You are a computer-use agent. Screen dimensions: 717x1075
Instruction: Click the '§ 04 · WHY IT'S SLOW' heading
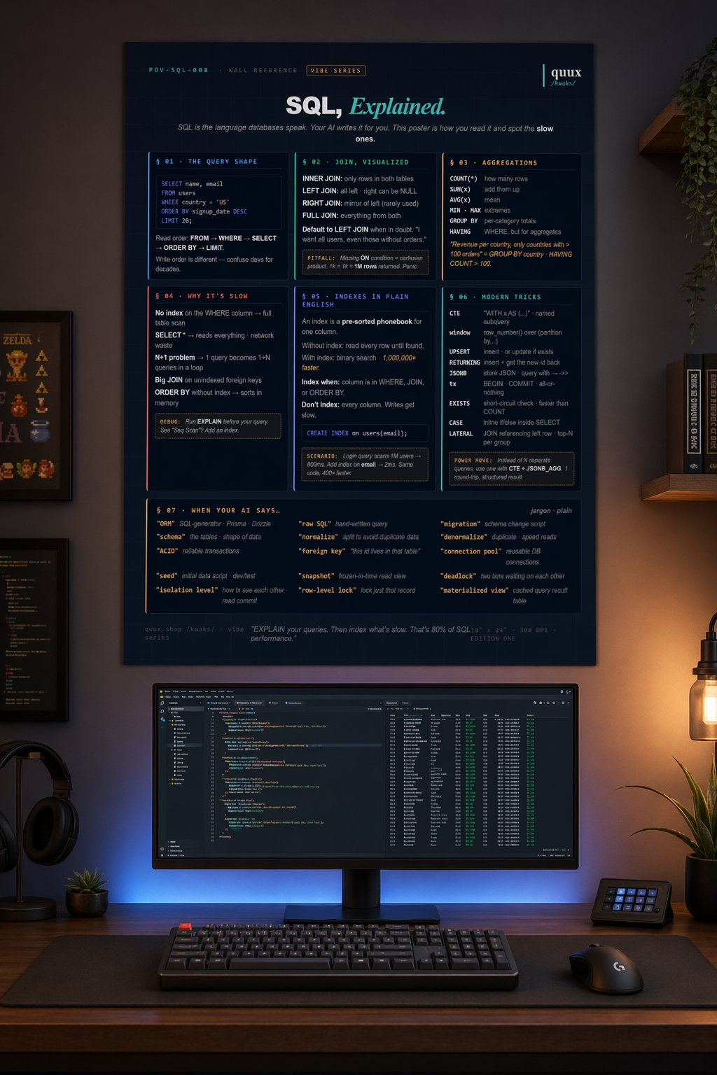pyautogui.click(x=202, y=297)
